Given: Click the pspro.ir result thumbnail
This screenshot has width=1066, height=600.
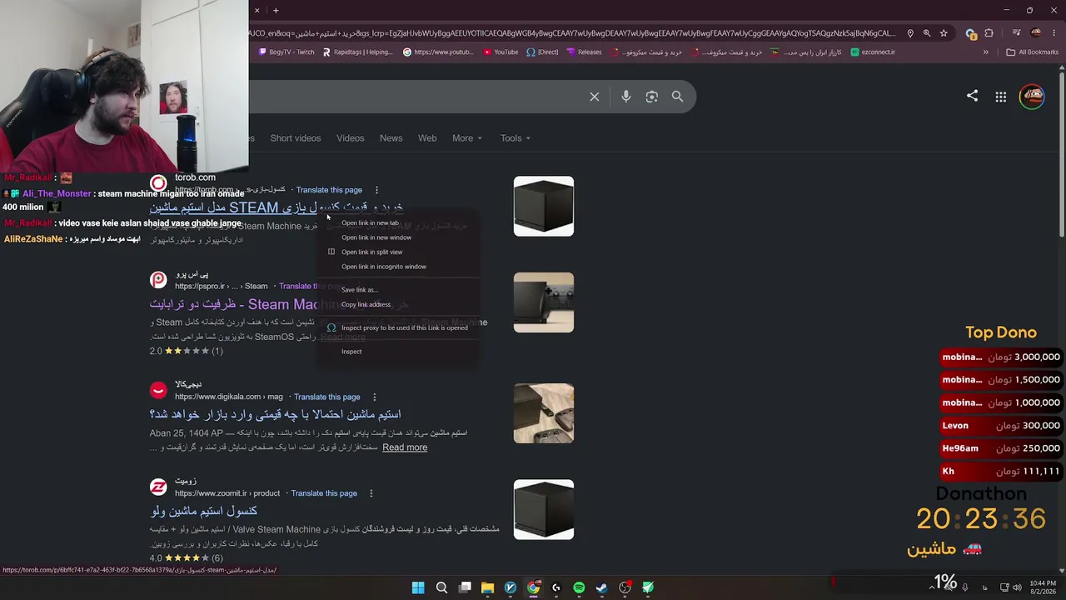Looking at the screenshot, I should (544, 302).
